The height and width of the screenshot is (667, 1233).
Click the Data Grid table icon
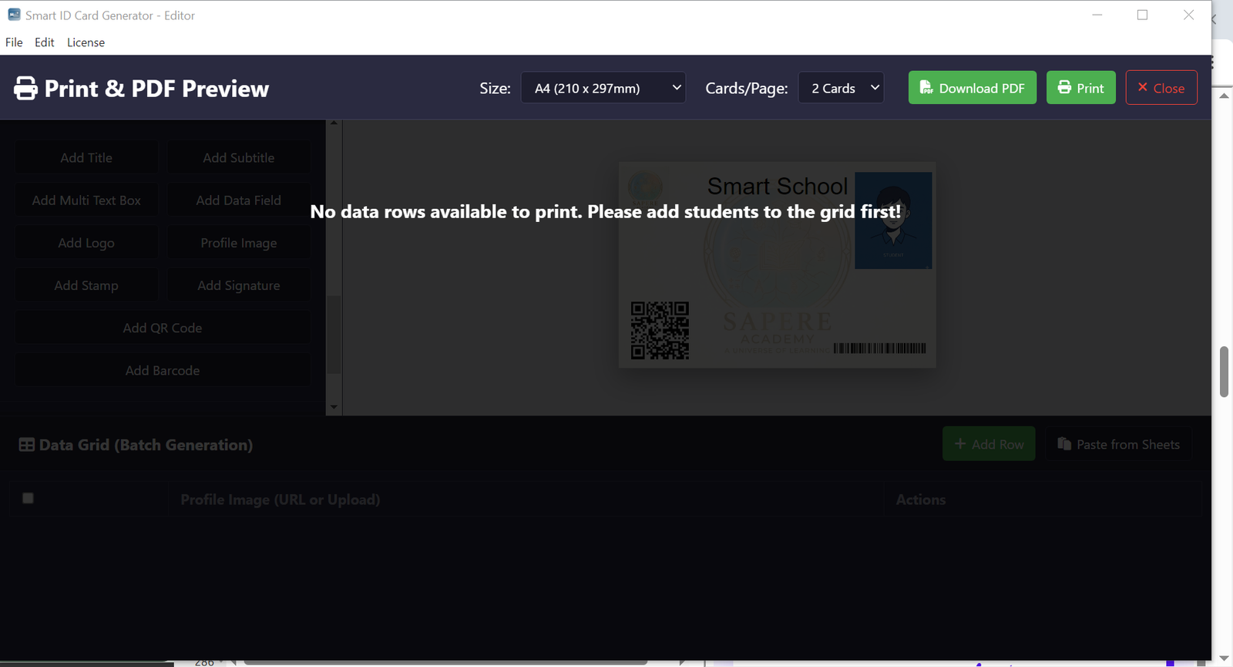(x=26, y=445)
